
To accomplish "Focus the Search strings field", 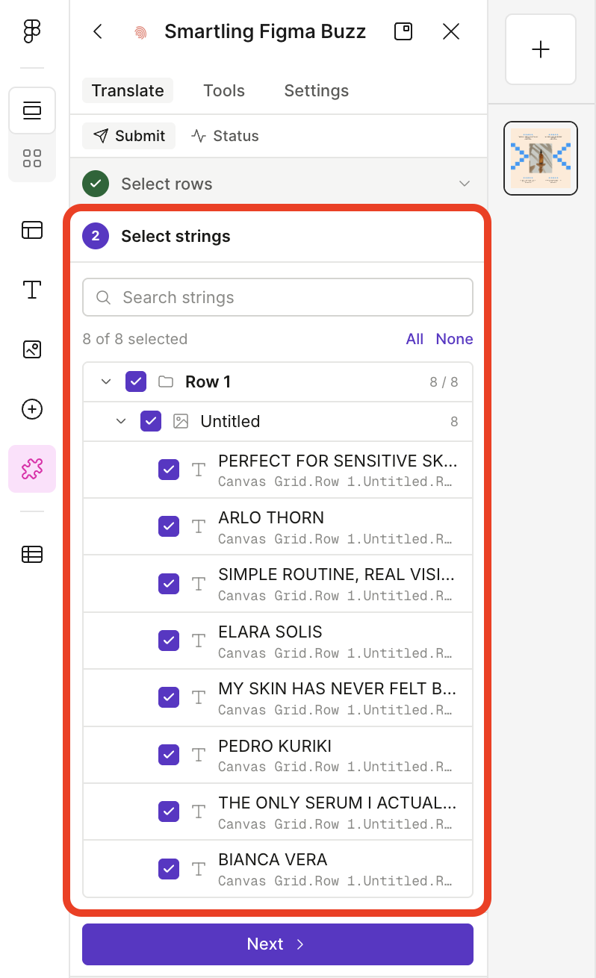I will point(278,297).
